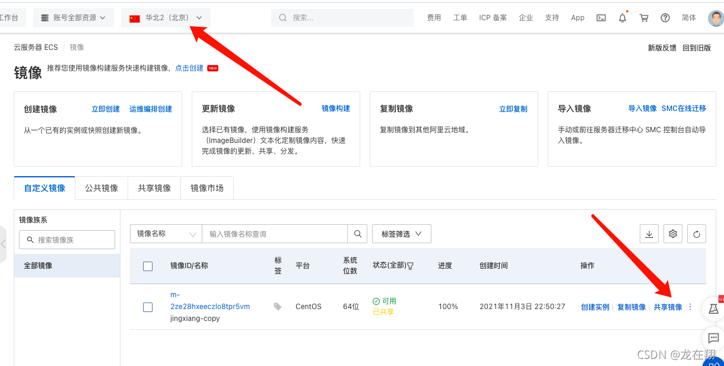Image resolution: width=724 pixels, height=366 pixels.
Task: Open region selector 华北2（北京）
Action: tap(166, 18)
